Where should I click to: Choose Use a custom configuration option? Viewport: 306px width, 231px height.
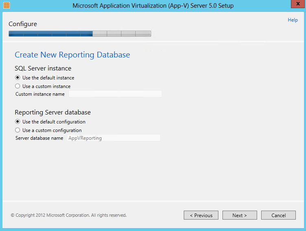point(18,130)
